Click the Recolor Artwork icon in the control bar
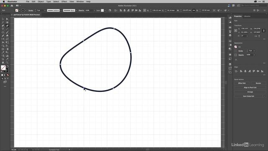 tap(110, 10)
